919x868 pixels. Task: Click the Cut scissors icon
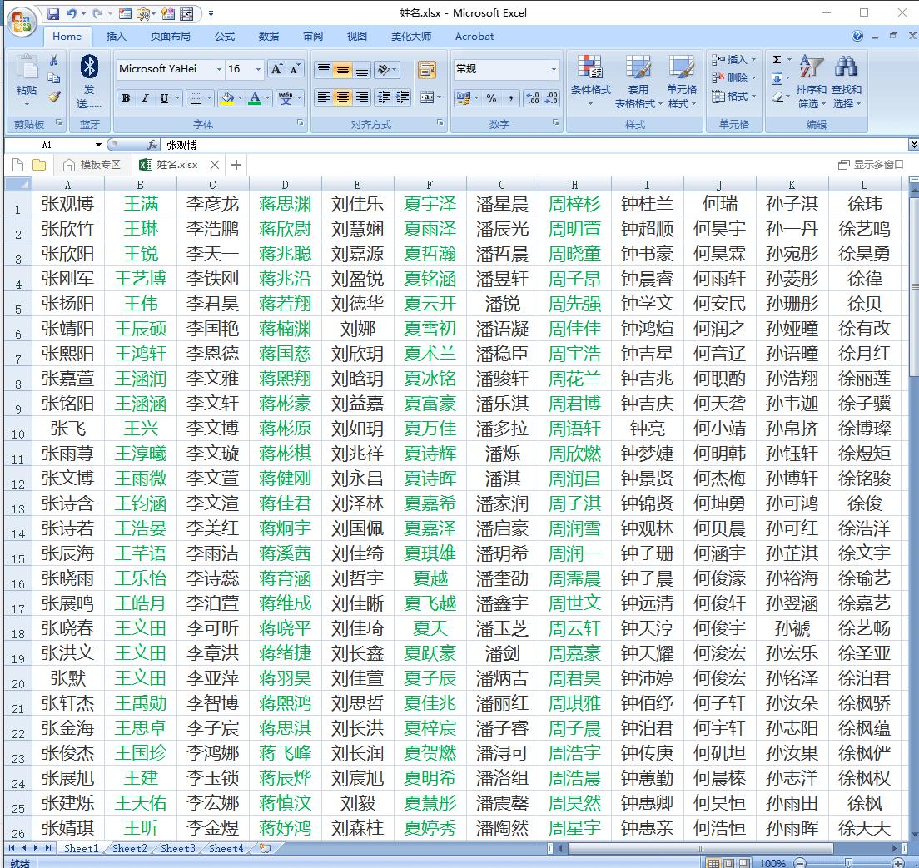[54, 61]
